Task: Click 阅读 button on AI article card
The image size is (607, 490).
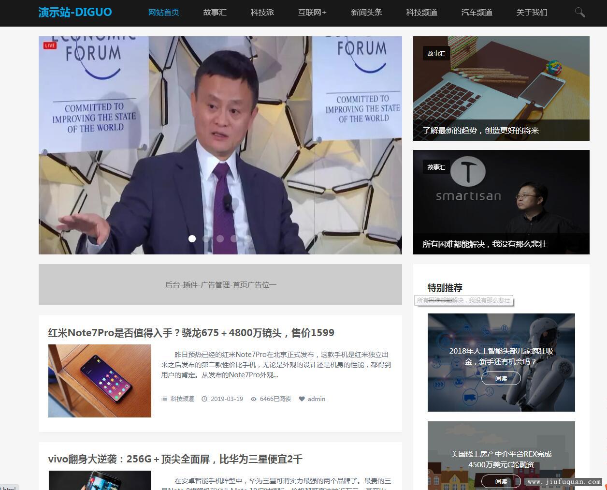Action: point(501,378)
